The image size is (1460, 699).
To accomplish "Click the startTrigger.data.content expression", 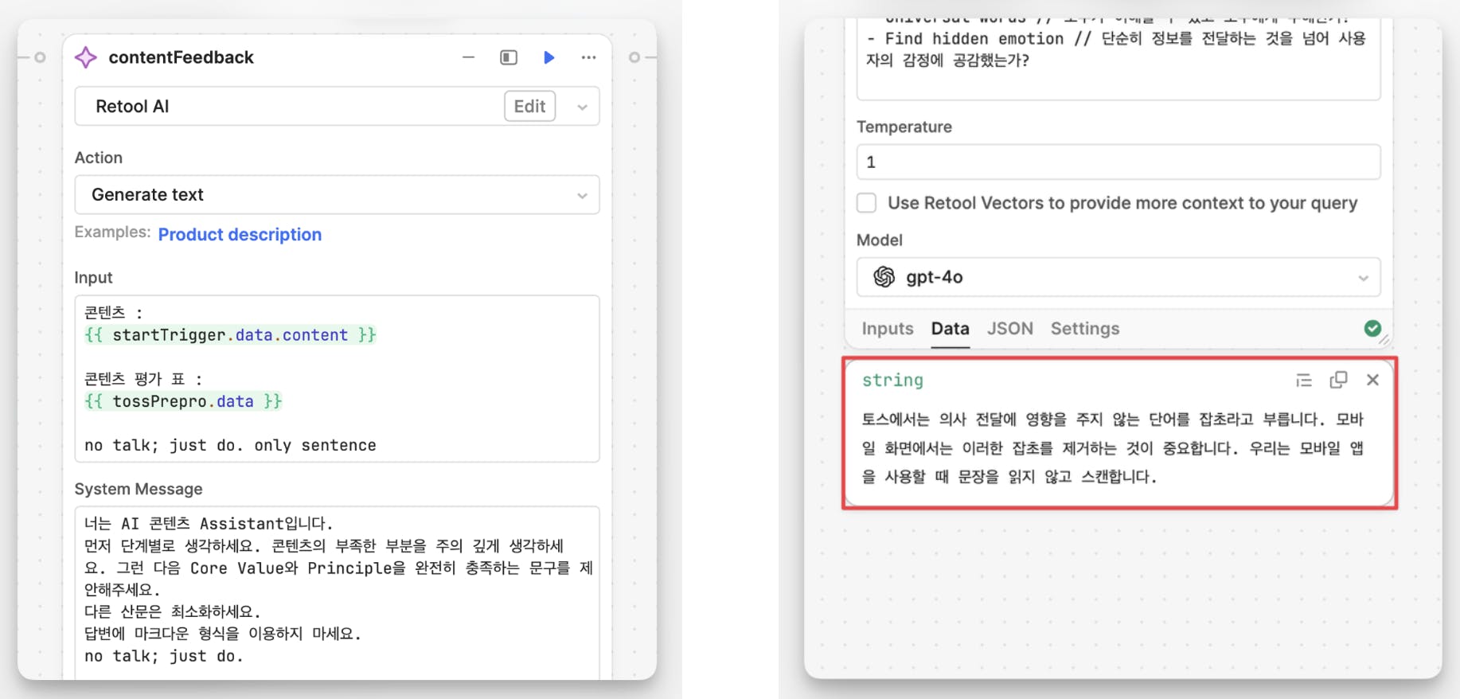I will 230,335.
